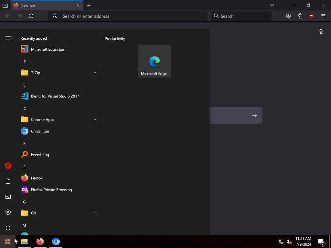Click Firefox forward arrow
This screenshot has width=331, height=248.
coord(19,16)
